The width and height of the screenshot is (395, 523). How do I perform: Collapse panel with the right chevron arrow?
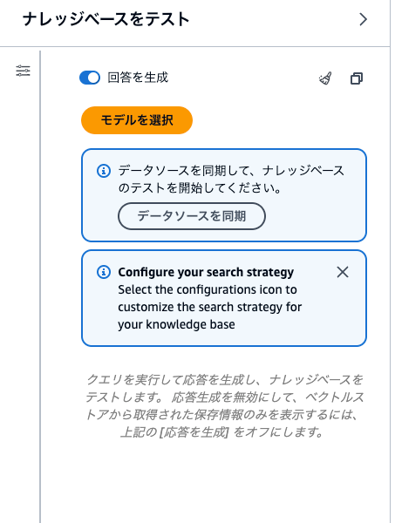(363, 19)
